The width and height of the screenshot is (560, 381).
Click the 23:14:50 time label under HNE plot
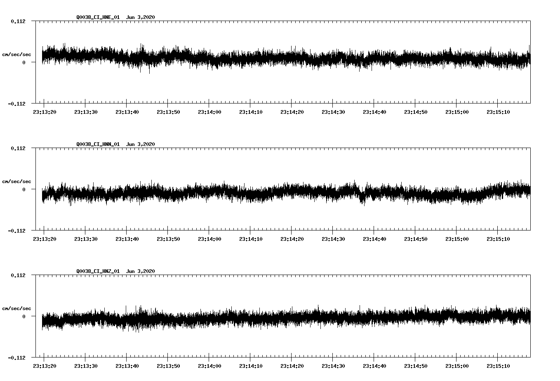point(416,112)
